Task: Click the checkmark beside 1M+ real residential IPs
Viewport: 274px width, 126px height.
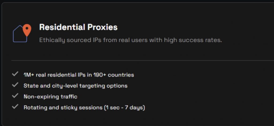Action: coord(15,74)
